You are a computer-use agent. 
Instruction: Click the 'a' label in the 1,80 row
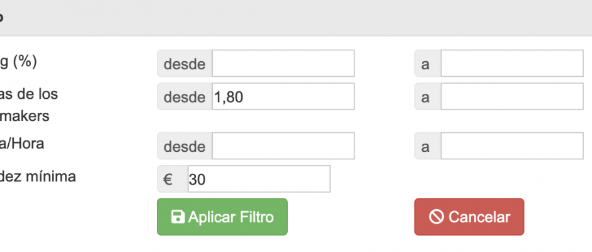(426, 96)
